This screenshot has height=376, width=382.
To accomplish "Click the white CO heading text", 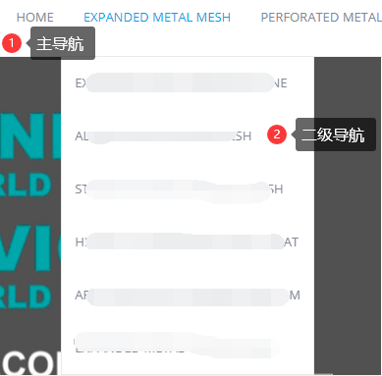I will coord(30,363).
